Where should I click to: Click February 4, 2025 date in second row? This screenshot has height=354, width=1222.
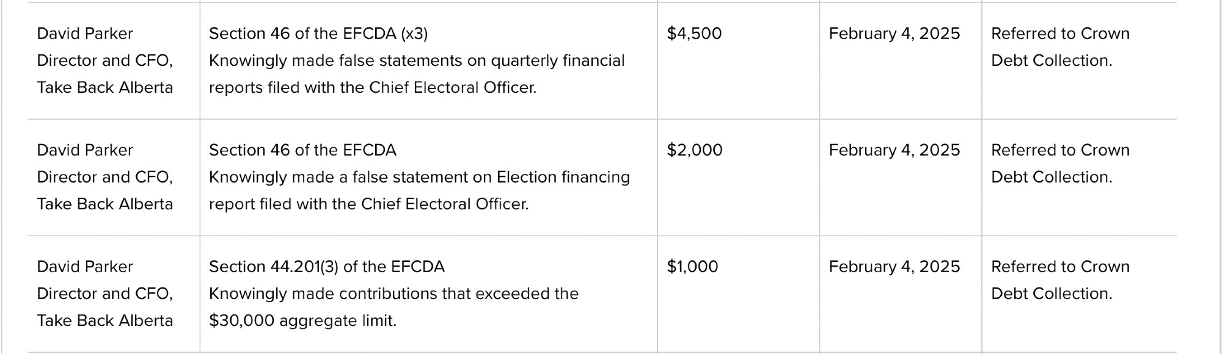895,150
